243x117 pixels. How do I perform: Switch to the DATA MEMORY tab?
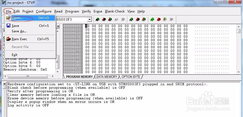(x=107, y=77)
